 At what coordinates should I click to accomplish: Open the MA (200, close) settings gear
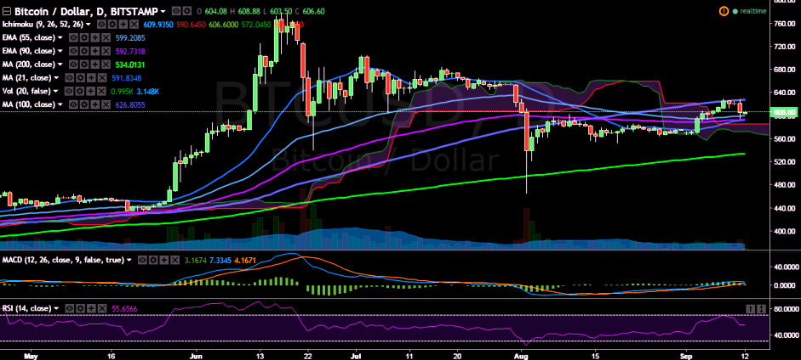84,65
